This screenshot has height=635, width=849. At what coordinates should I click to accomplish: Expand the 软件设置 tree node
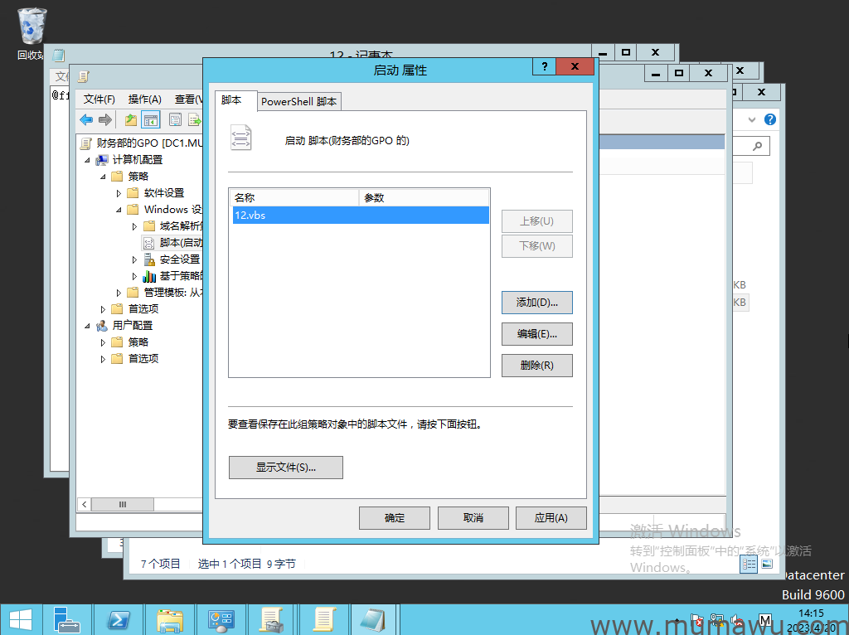[119, 193]
